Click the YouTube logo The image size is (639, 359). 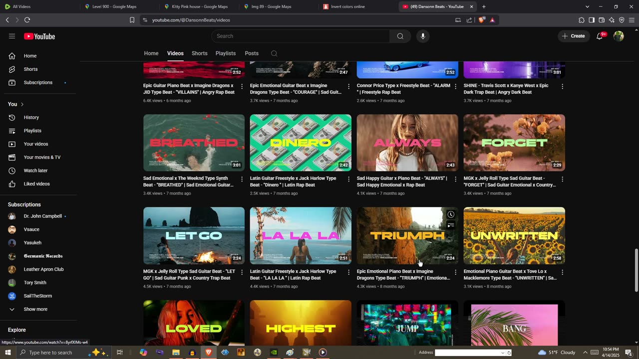point(39,36)
